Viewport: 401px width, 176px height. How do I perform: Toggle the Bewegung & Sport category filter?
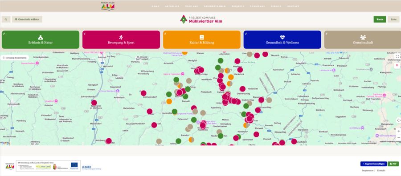pyautogui.click(x=121, y=40)
